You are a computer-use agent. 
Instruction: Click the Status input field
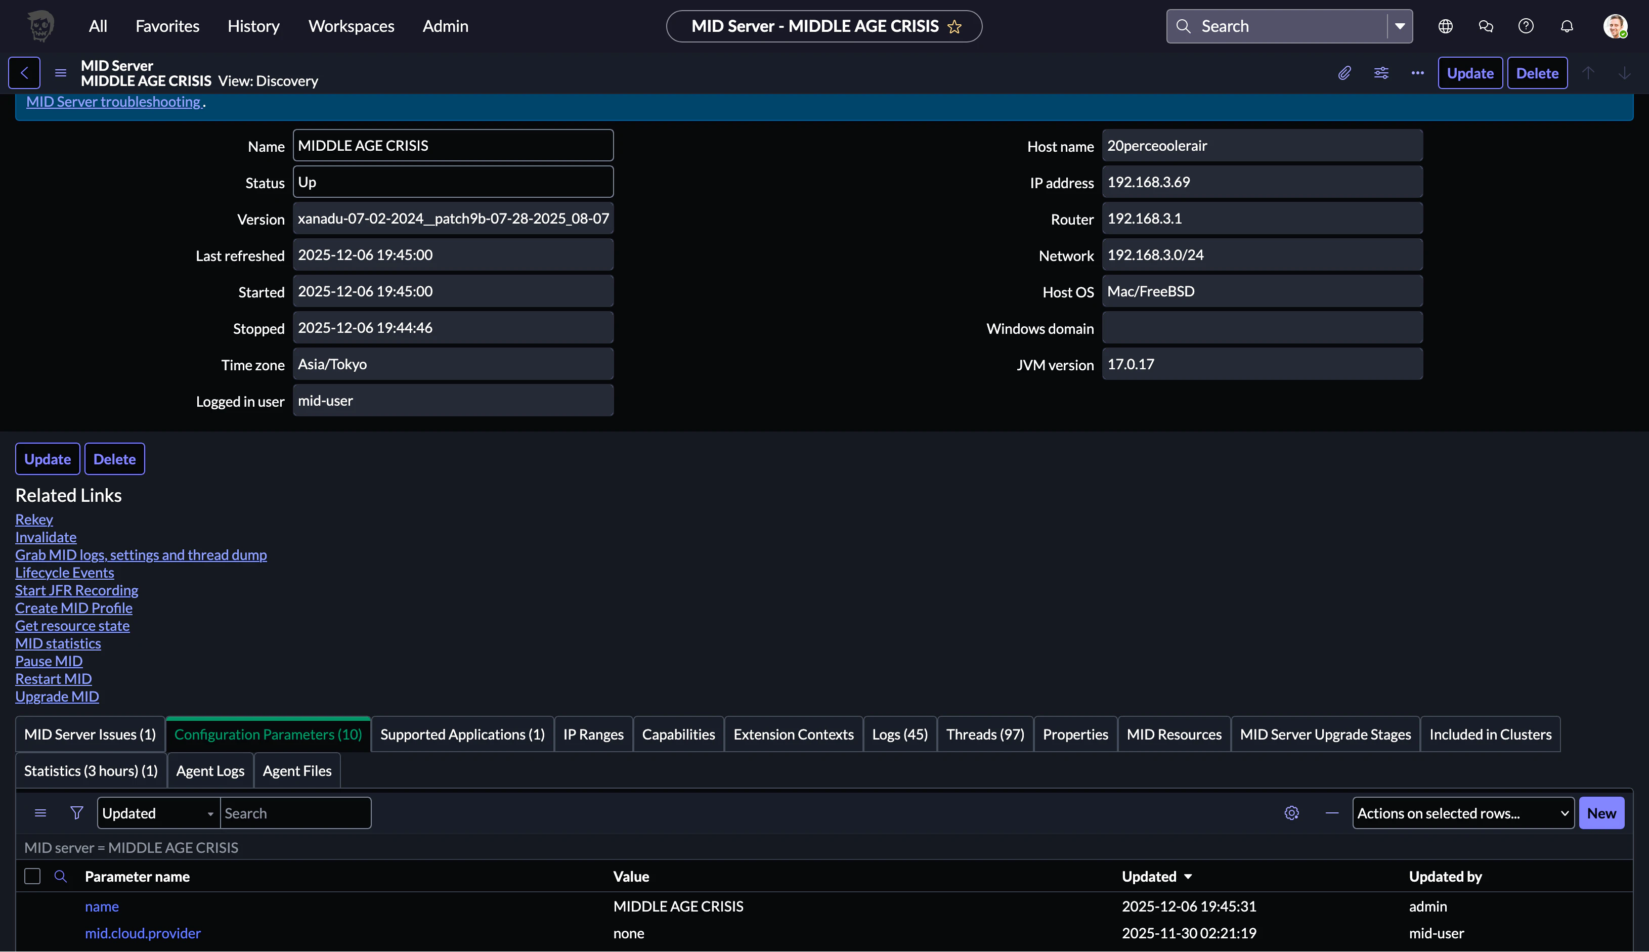pyautogui.click(x=453, y=182)
